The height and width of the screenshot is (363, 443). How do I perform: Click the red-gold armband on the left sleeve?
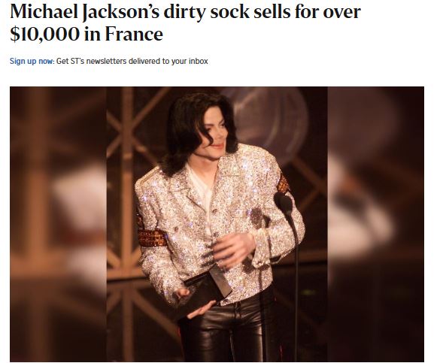[x=151, y=237]
